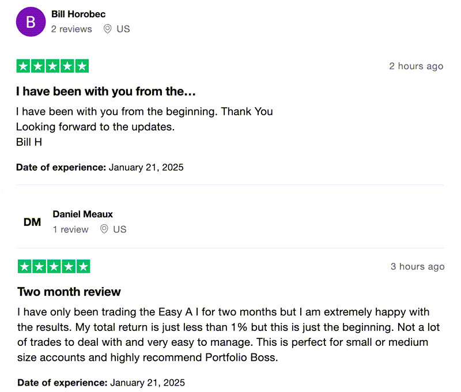Screen dimensions: 461x392
Task: Open Daniel Meaux's profile name link
Action: [82, 214]
